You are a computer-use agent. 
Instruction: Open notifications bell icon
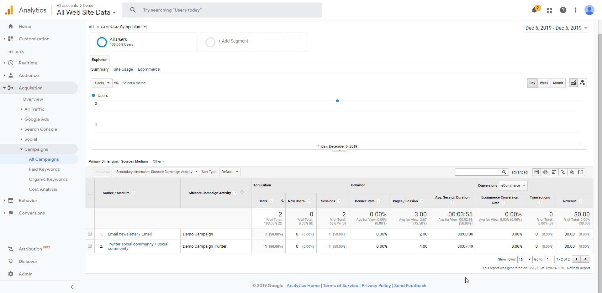point(534,10)
